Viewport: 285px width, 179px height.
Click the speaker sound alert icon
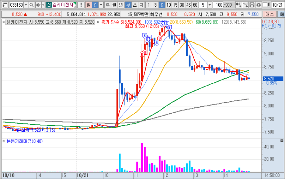pos(38,5)
